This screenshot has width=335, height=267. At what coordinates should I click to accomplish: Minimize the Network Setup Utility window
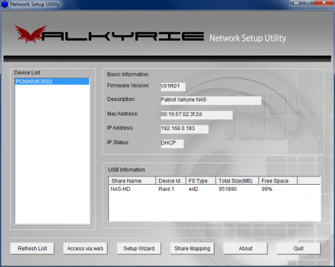point(296,3)
